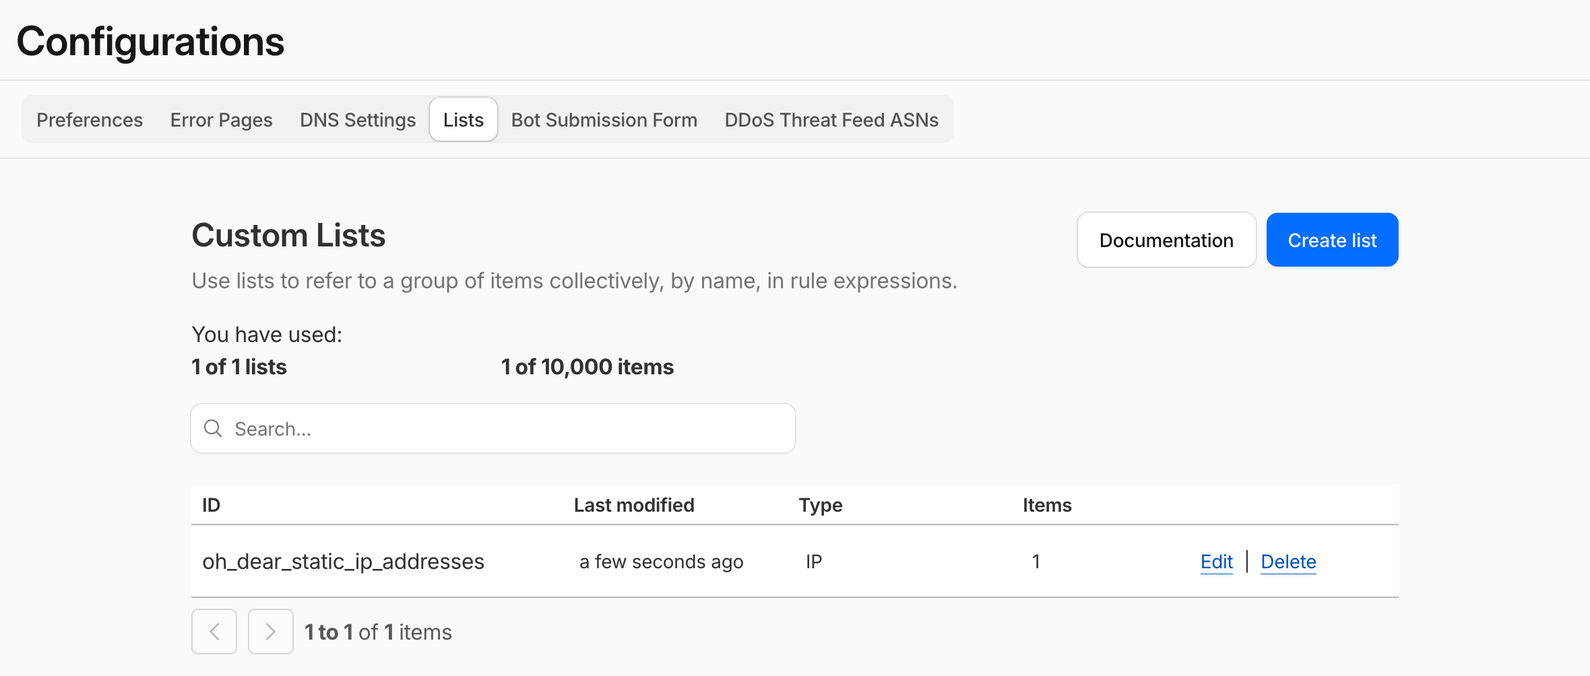
Task: Click the Items column header
Action: pos(1046,505)
